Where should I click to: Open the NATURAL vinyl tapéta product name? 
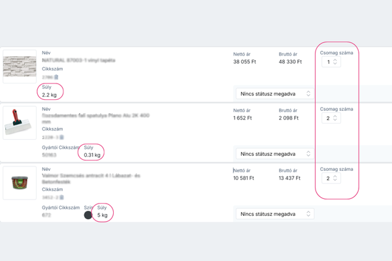[x=78, y=59]
